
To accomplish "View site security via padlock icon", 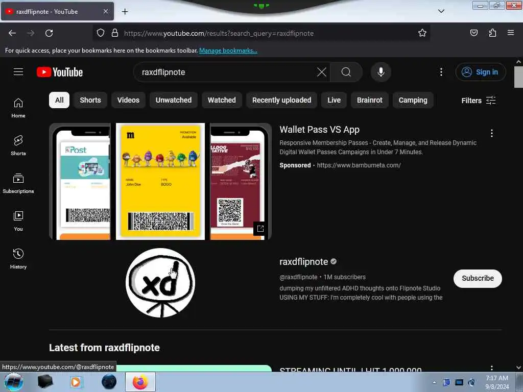I will (115, 33).
